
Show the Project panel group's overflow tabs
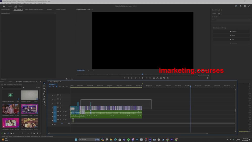[41, 82]
